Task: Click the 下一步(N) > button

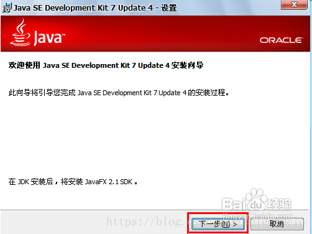Action: coord(218,224)
